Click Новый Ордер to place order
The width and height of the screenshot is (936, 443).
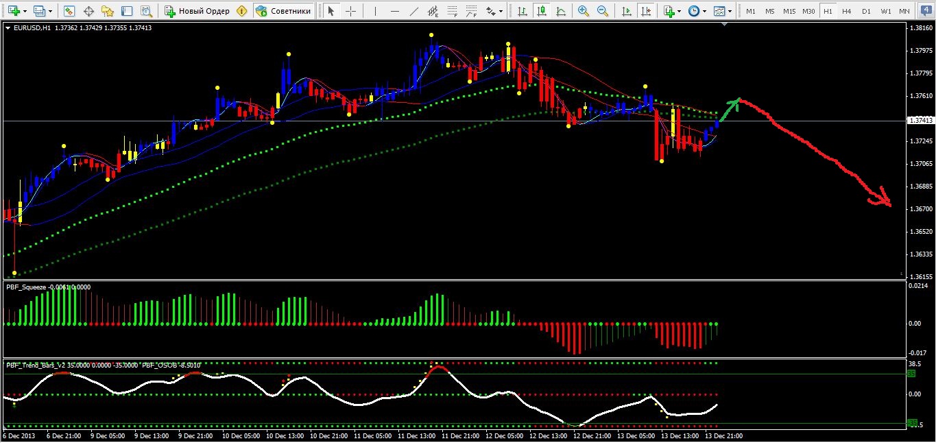pos(197,11)
